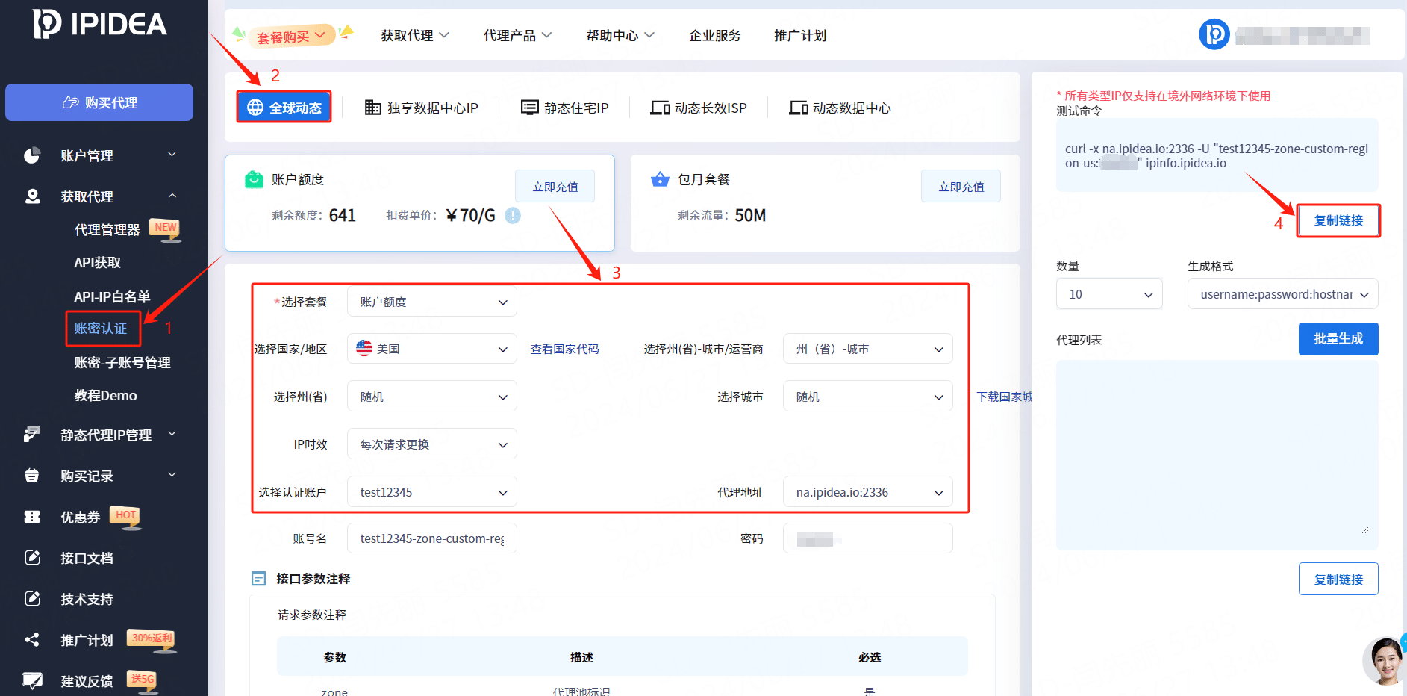Click the 包月套餐 blue basket icon

[x=660, y=179]
